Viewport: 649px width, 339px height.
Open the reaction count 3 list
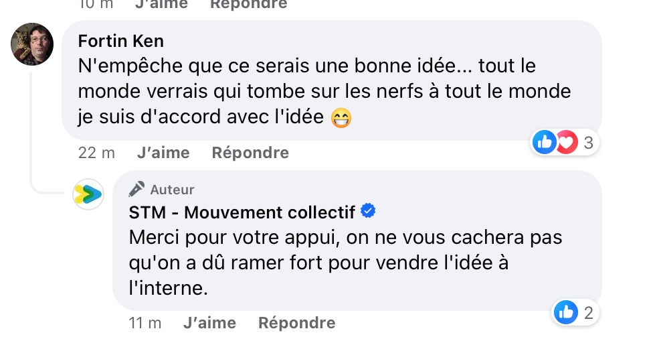pyautogui.click(x=589, y=143)
